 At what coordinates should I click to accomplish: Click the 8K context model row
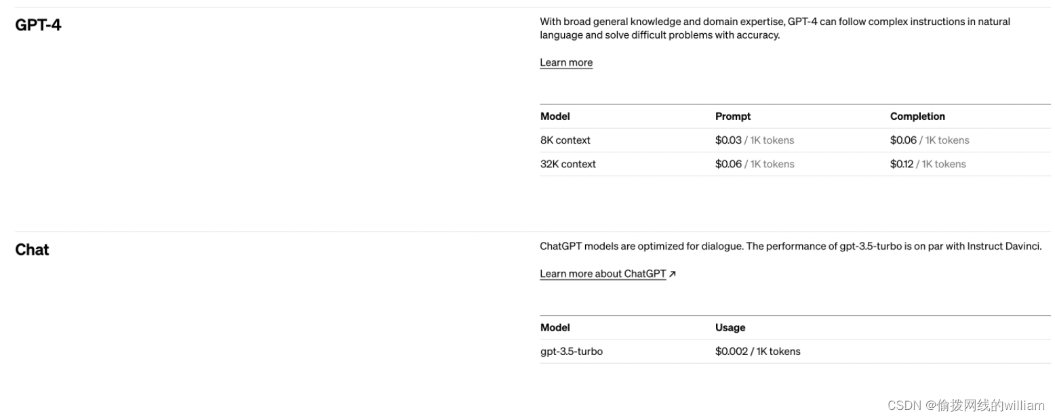click(x=795, y=140)
